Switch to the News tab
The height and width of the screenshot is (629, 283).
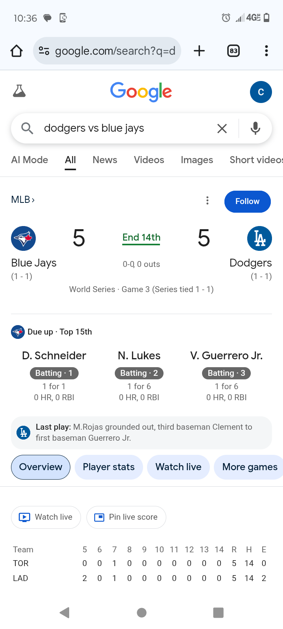coord(105,160)
